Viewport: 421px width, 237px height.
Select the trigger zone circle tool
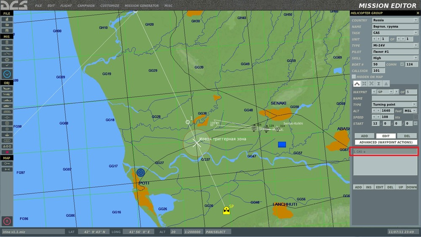[7, 129]
